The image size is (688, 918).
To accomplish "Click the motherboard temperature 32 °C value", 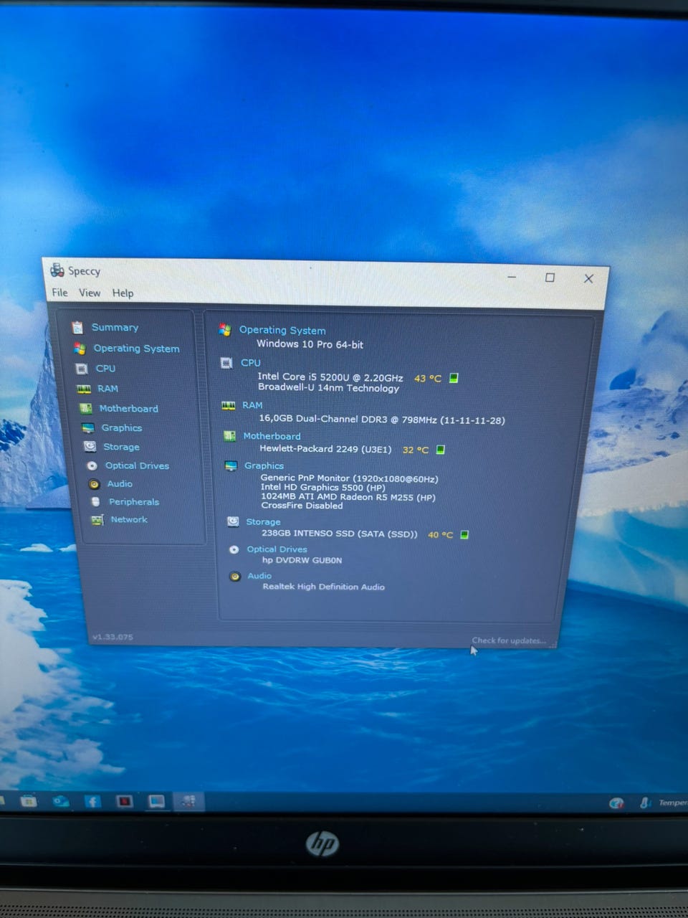I will (x=416, y=450).
